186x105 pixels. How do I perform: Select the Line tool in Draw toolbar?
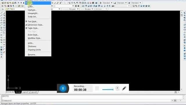point(1,13)
